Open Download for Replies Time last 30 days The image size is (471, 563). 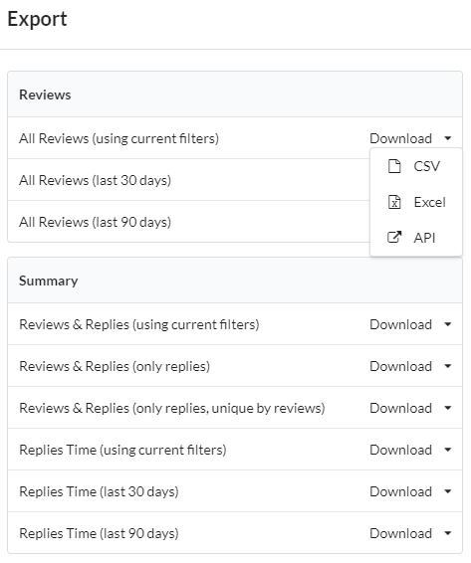click(x=410, y=491)
